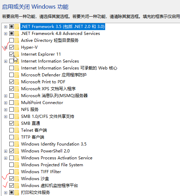
Task: Select Windows Projected File System entry
Action: coord(52,165)
